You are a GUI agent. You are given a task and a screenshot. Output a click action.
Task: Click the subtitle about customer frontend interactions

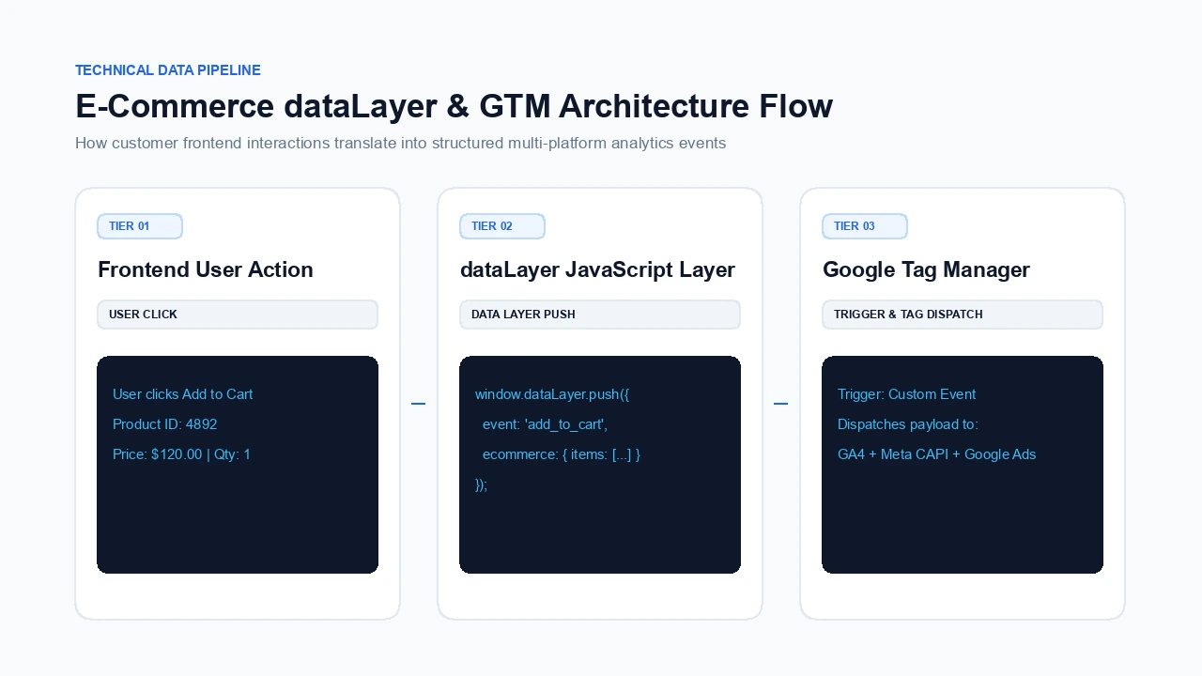coord(400,144)
